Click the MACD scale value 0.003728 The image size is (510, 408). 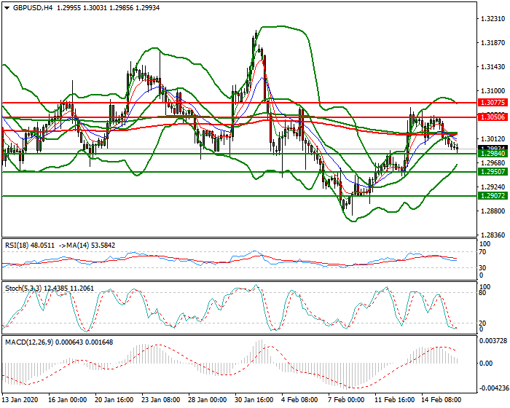(x=494, y=341)
